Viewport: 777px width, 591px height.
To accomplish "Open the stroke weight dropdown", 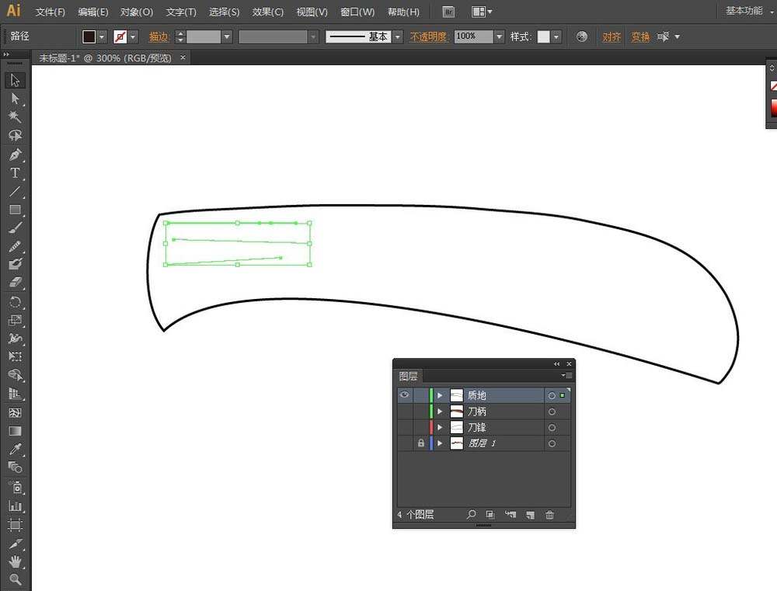I will click(227, 37).
